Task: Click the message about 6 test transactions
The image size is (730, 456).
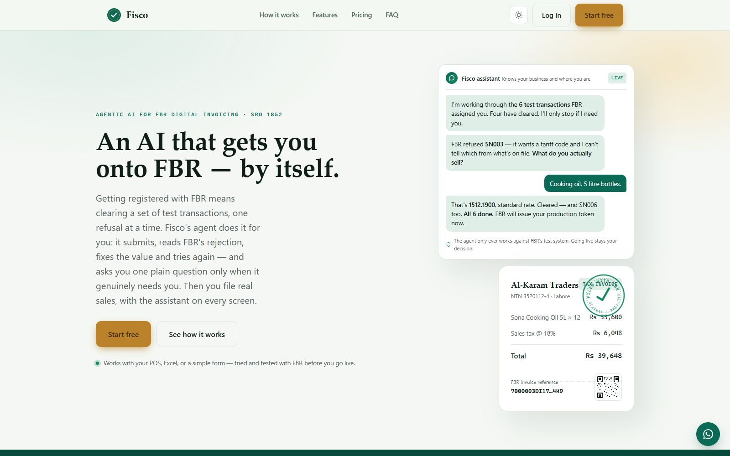Action: coord(525,114)
